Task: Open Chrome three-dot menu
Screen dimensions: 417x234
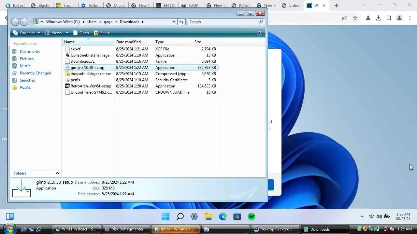Action: (410, 18)
